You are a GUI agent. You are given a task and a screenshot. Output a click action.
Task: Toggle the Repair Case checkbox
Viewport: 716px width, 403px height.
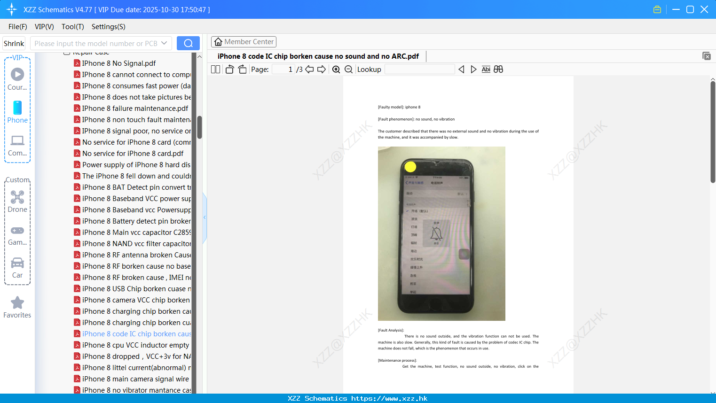click(67, 53)
